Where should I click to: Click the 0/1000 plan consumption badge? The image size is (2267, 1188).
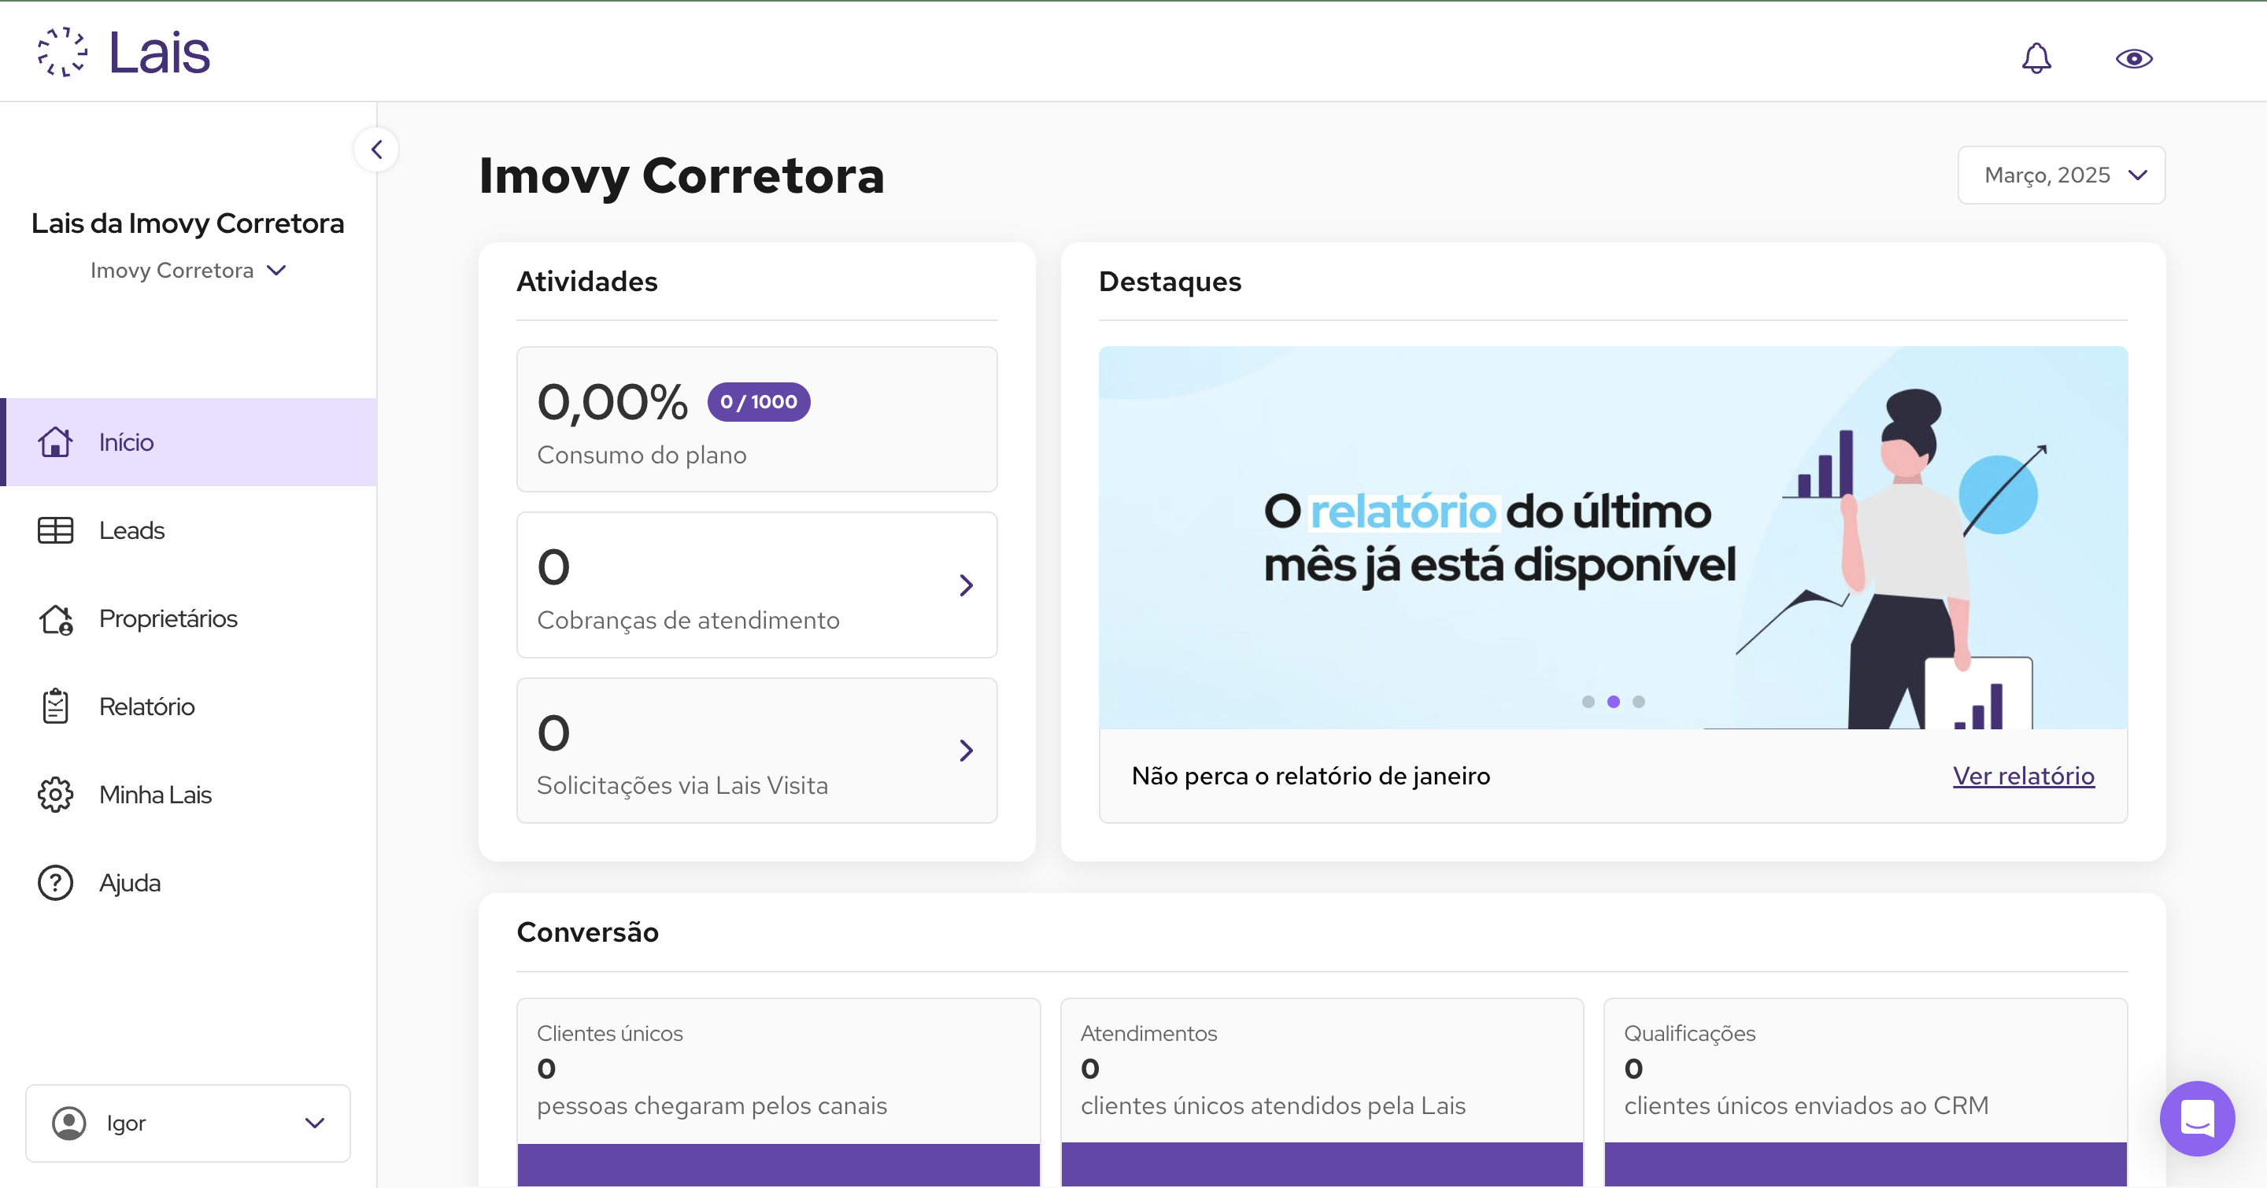[x=758, y=402]
